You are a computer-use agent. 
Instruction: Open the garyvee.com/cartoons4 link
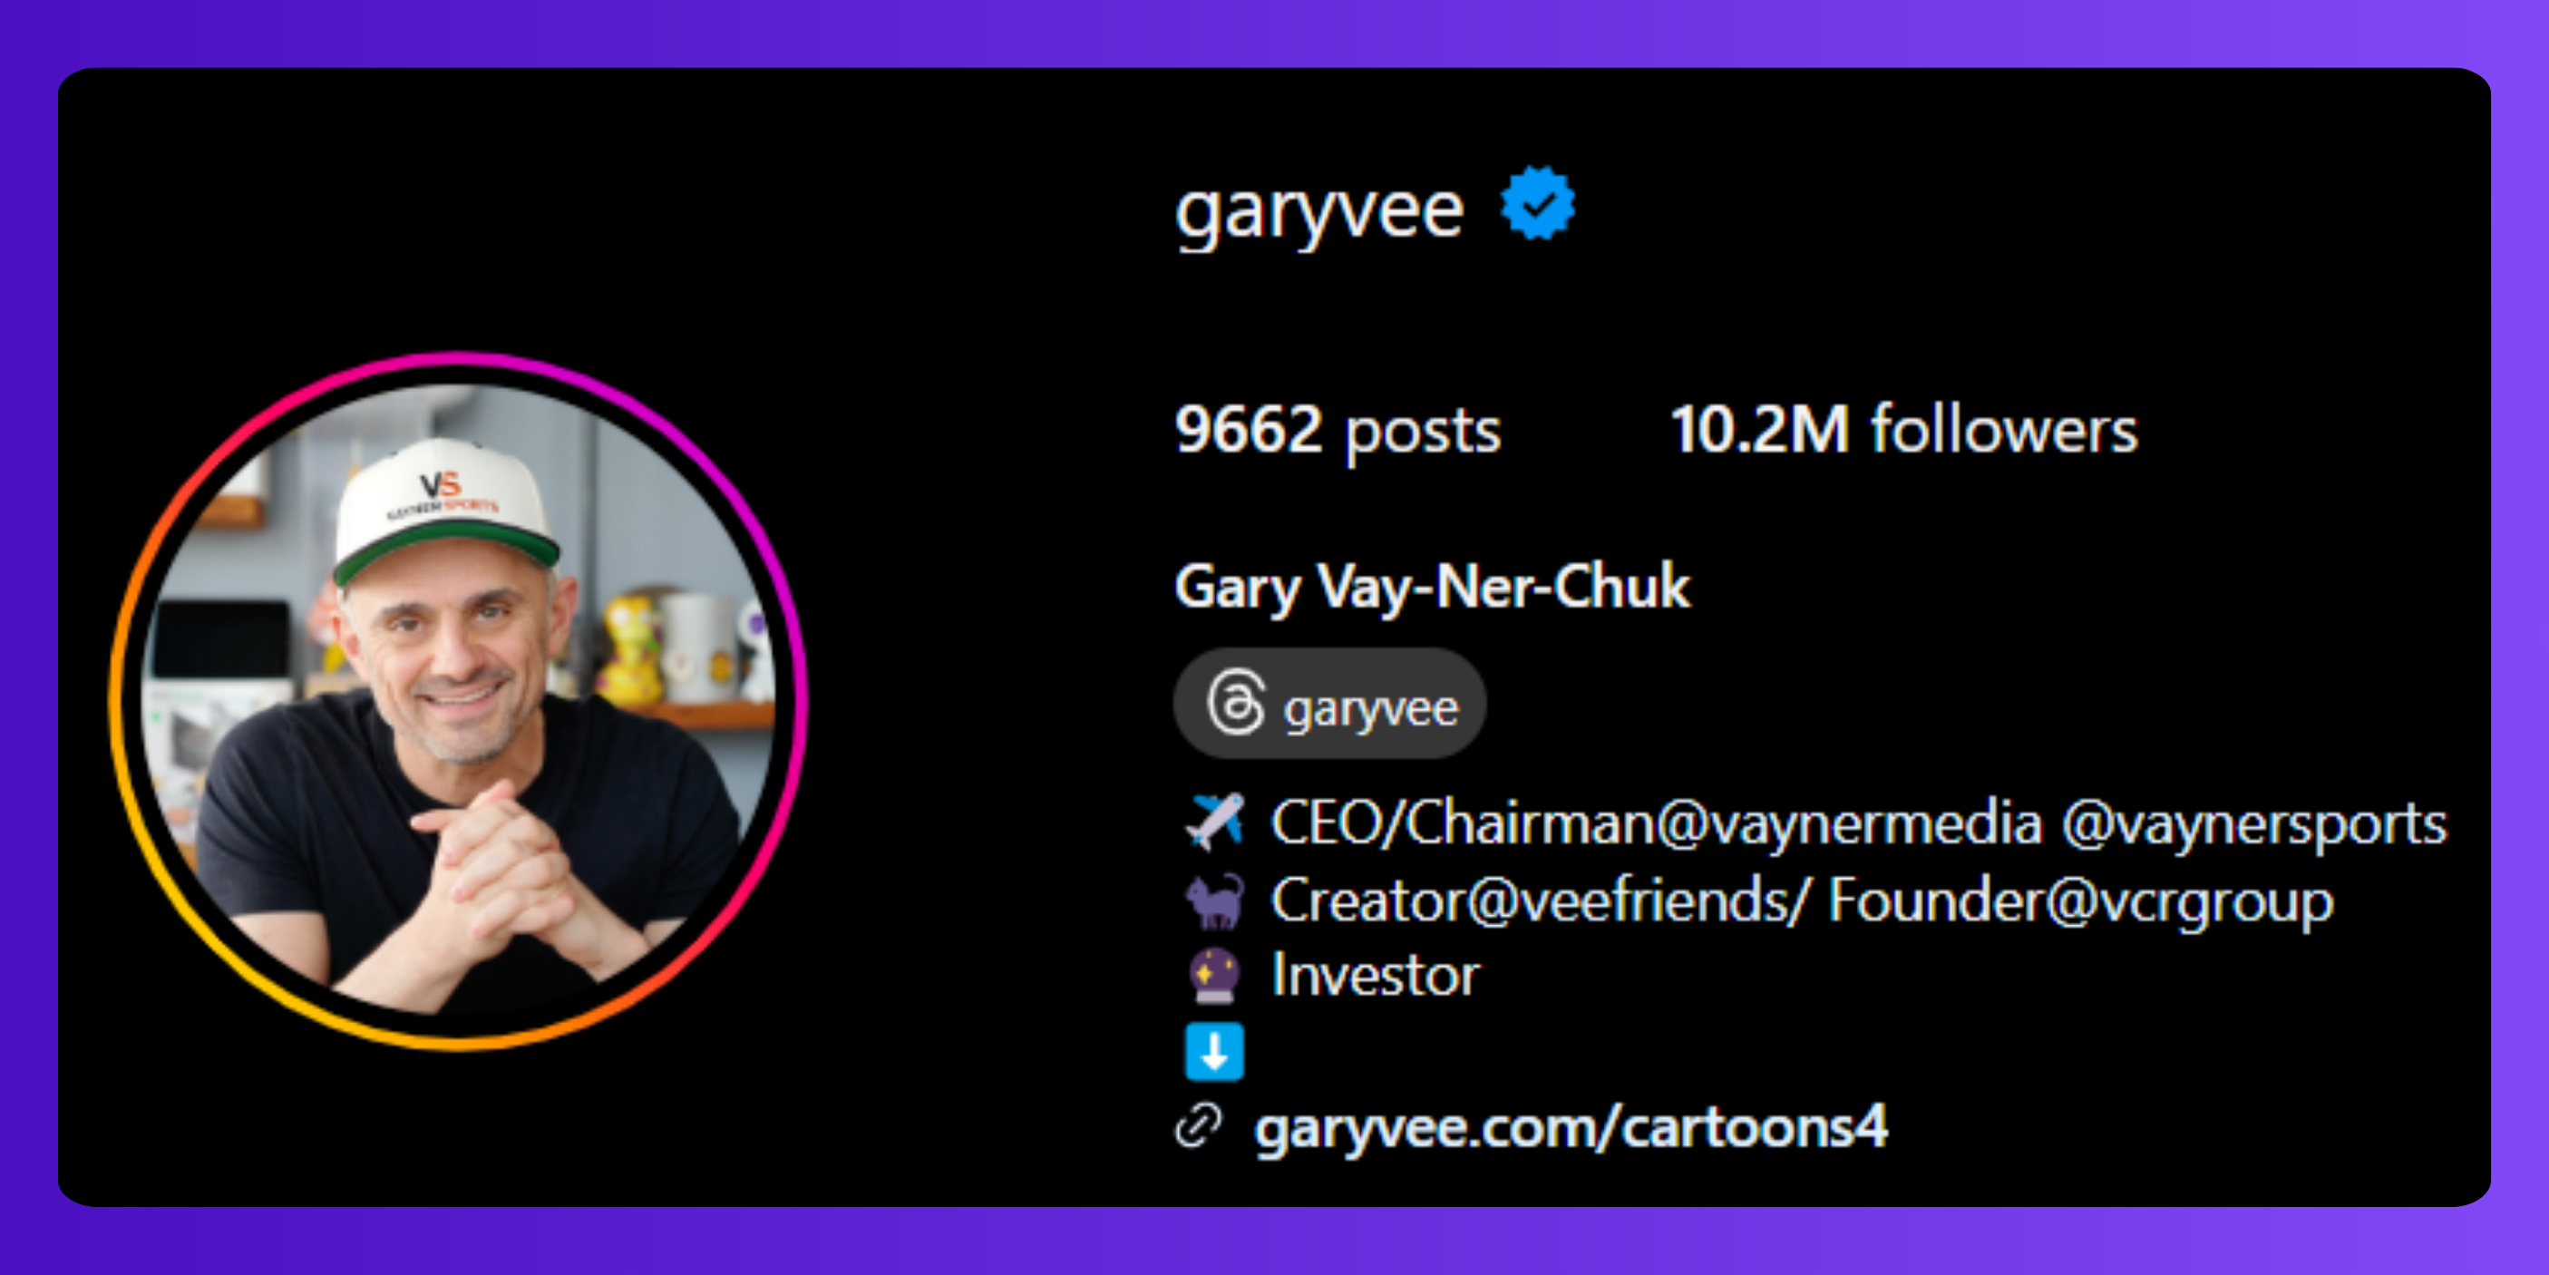tap(1571, 1128)
